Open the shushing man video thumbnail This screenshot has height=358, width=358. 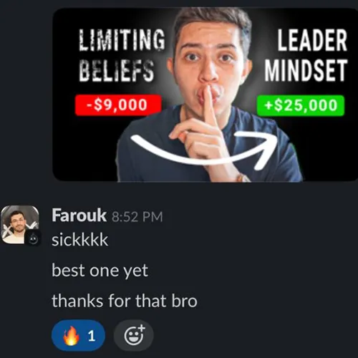click(205, 95)
